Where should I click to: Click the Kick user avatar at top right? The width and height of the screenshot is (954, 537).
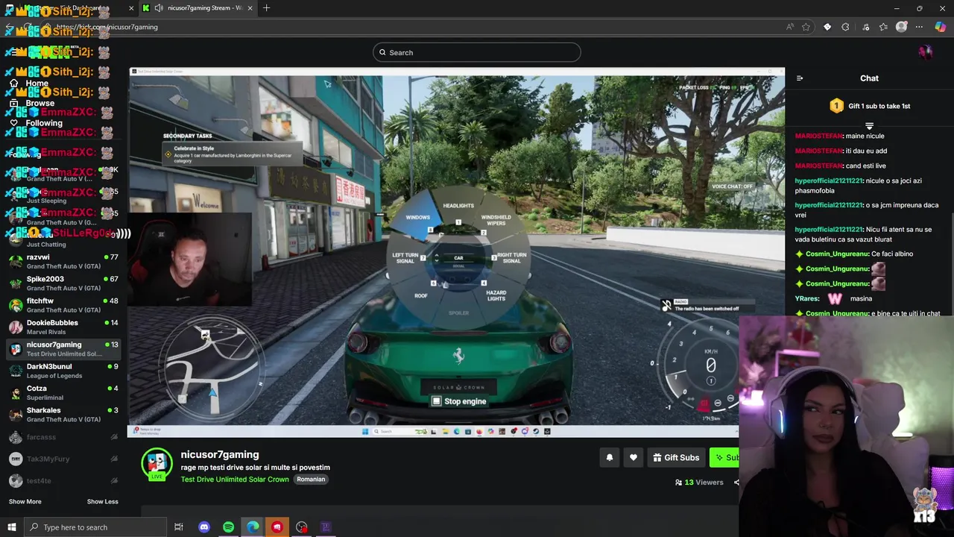coord(925,52)
